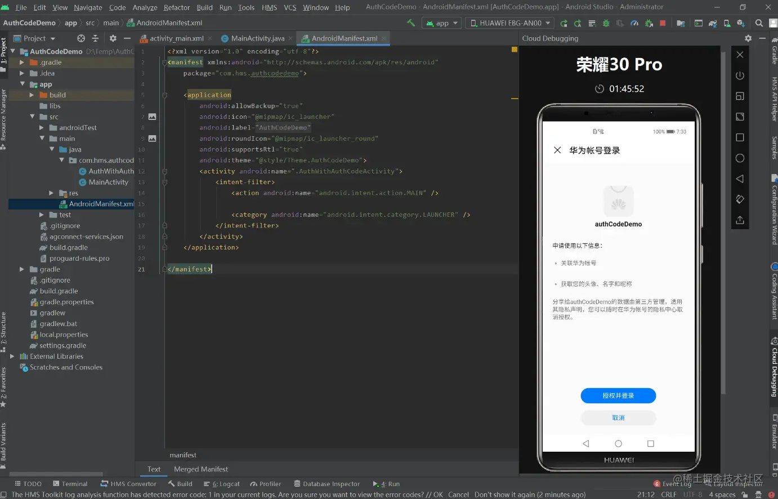778x499 pixels.
Task: Click the CRLF line separator indicator
Action: tap(669, 494)
